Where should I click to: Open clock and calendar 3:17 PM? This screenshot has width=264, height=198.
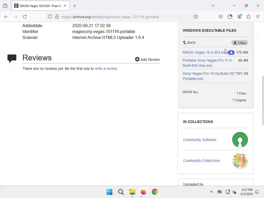[247, 192]
